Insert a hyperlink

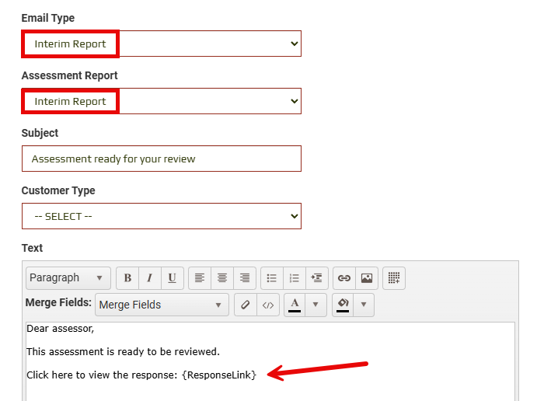click(344, 278)
